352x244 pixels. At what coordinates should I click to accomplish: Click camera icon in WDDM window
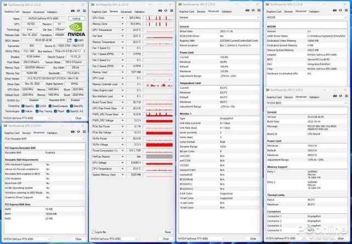click(334, 10)
